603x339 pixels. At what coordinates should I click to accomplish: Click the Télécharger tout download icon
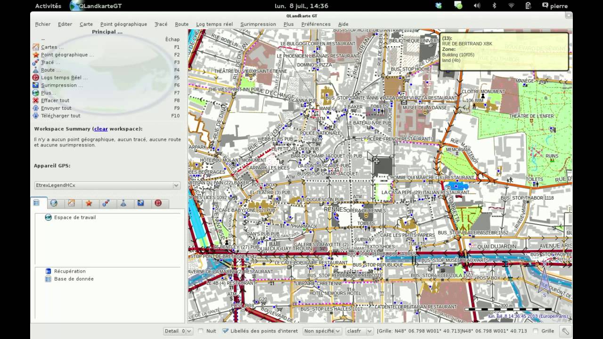point(36,115)
